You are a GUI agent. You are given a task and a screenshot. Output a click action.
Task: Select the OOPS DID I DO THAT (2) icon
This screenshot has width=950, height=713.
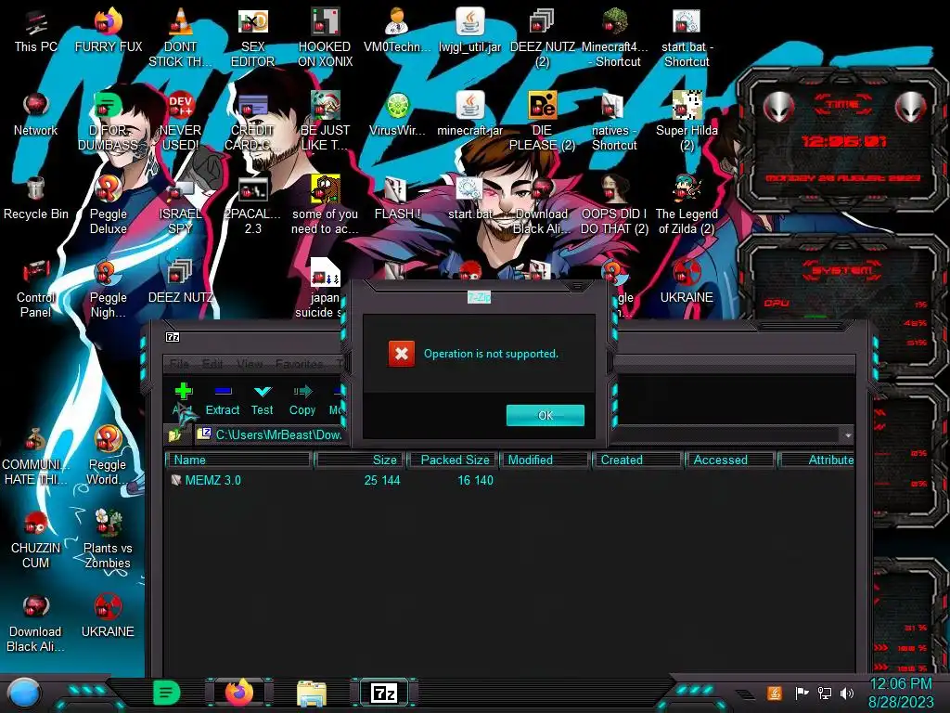click(614, 205)
